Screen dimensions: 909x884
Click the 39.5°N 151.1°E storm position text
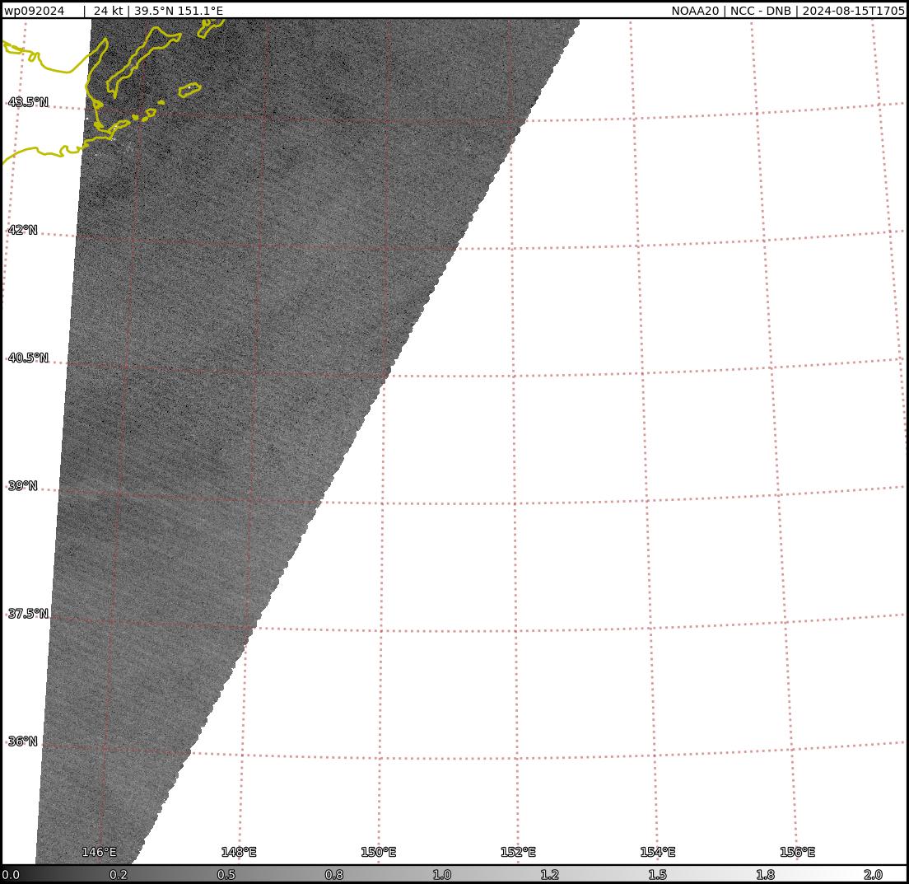pos(179,11)
